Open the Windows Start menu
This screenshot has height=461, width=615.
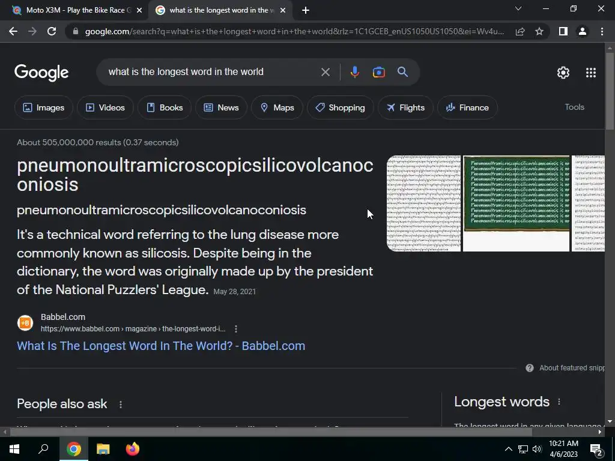click(14, 449)
